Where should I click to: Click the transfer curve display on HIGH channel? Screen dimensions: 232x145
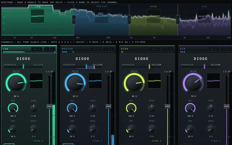coord(154,81)
